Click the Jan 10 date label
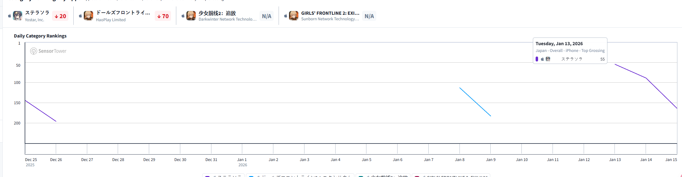 tap(522, 160)
